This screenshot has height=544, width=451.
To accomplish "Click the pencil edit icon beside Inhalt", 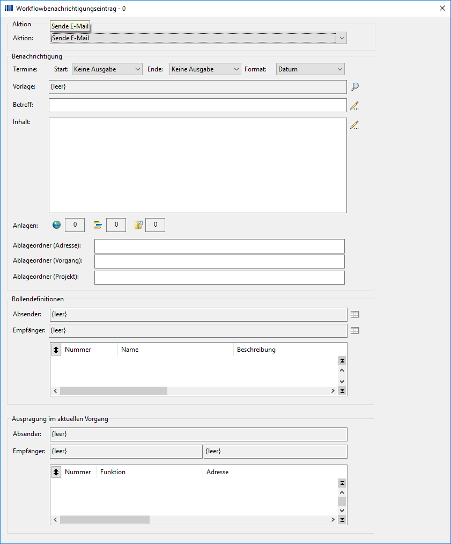I will (x=354, y=125).
